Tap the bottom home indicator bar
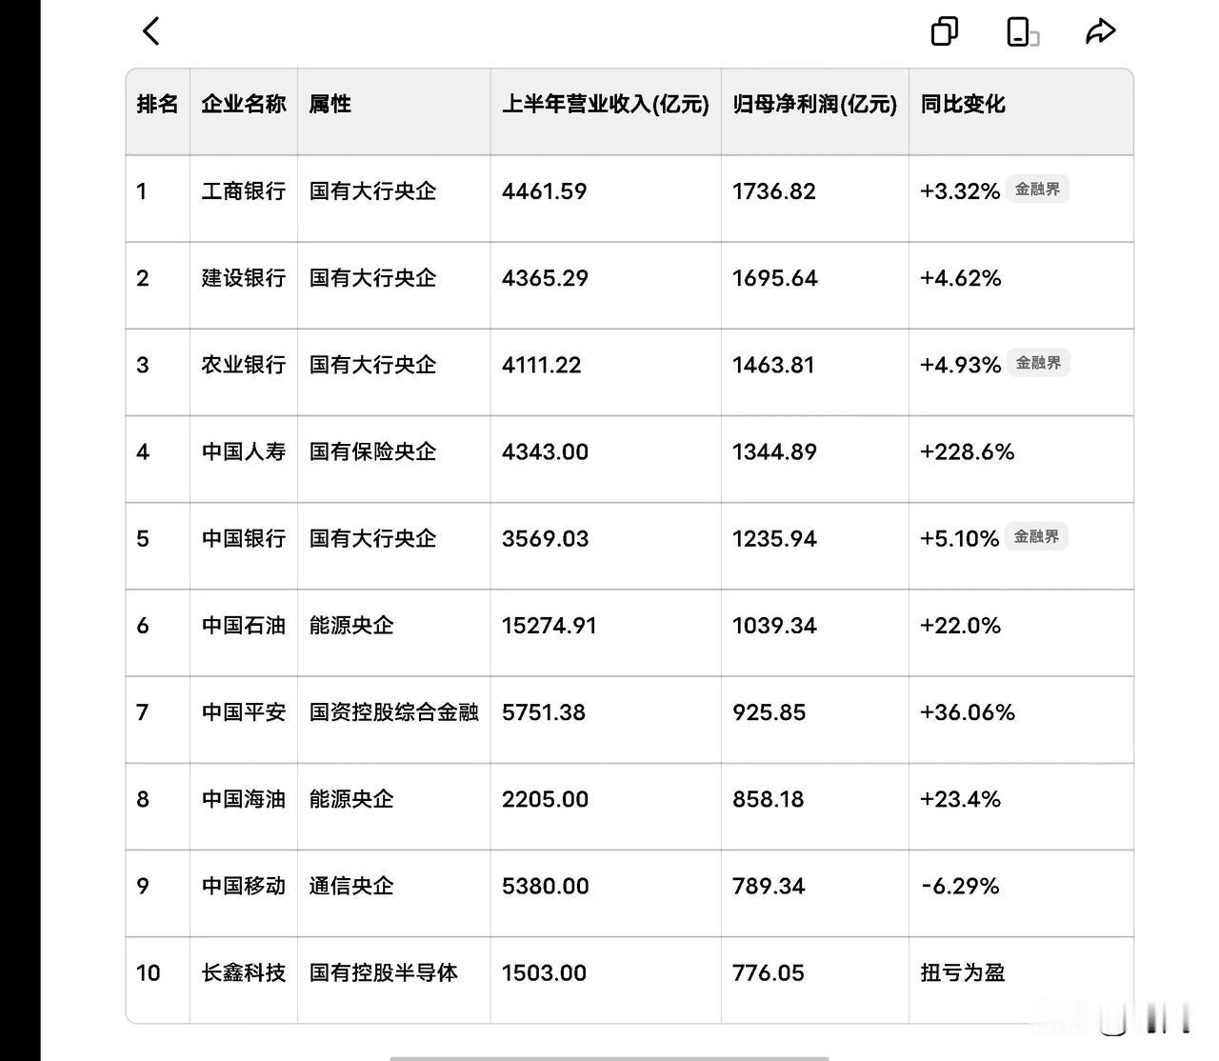The width and height of the screenshot is (1219, 1061). click(609, 1058)
